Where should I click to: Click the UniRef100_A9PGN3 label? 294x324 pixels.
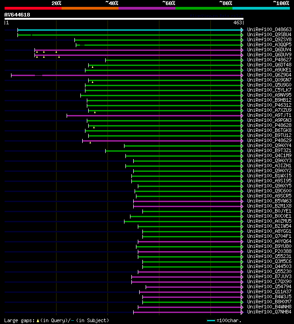[x=269, y=120]
